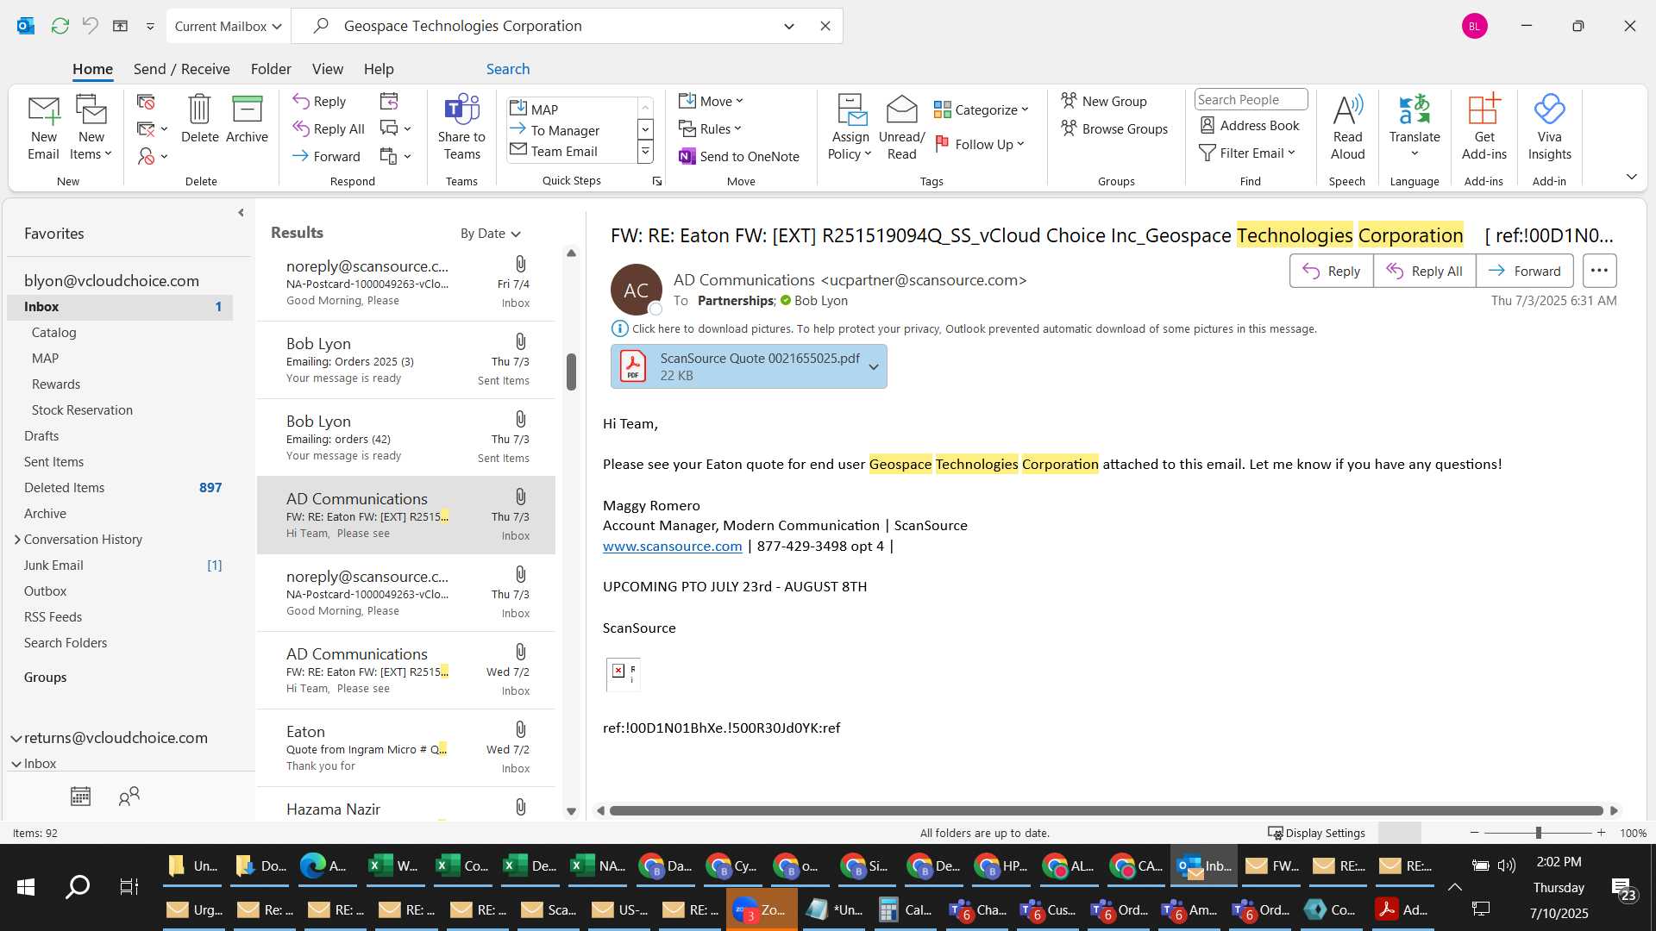
Task: Open the By Date sort dropdown
Action: (490, 234)
